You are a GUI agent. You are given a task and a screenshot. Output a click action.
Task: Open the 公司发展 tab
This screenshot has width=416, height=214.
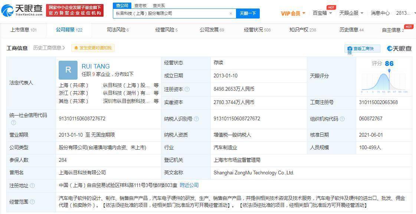point(212,30)
